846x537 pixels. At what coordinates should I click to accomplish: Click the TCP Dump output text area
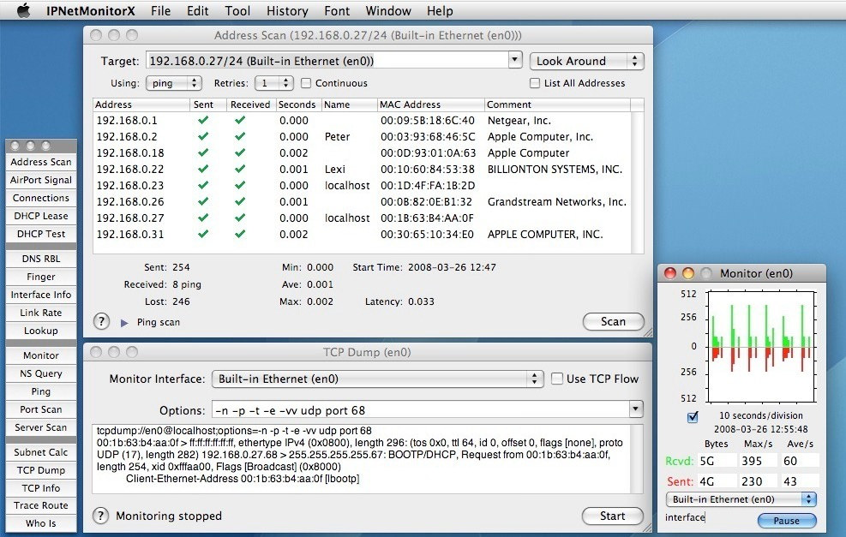[x=362, y=459]
